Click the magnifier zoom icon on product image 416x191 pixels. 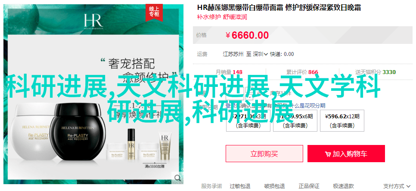pos(177,178)
